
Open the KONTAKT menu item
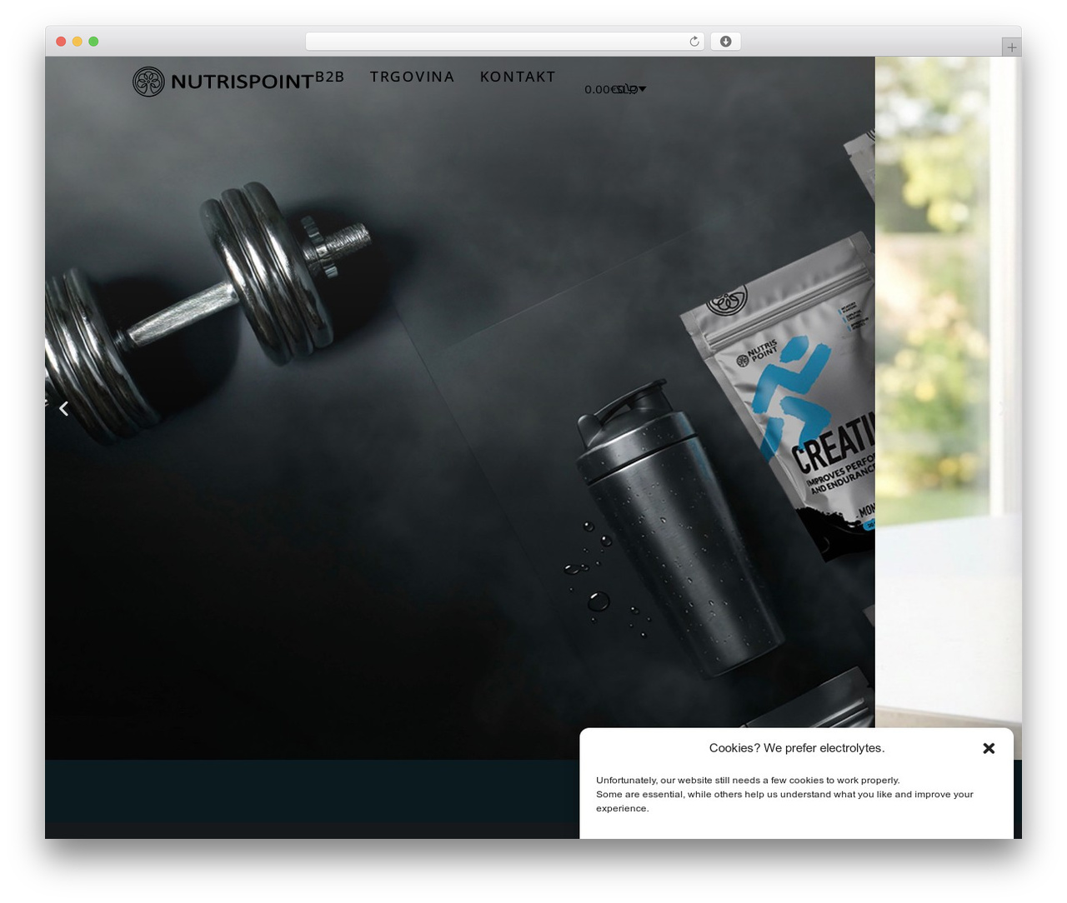[518, 77]
